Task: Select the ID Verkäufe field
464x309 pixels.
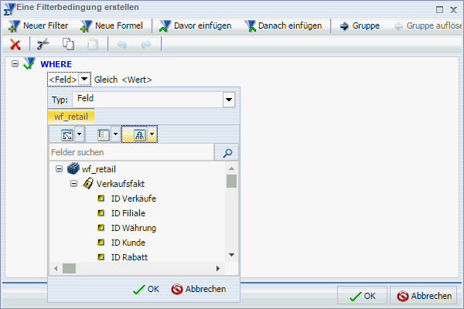Action: tap(134, 199)
